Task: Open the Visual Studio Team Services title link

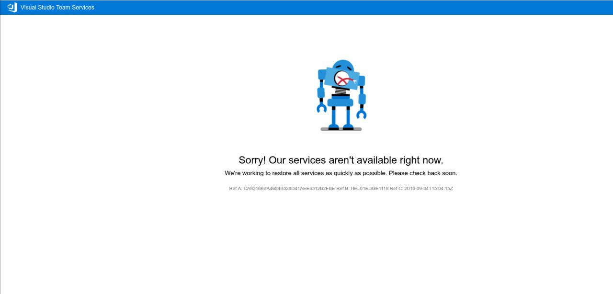Action: point(57,7)
